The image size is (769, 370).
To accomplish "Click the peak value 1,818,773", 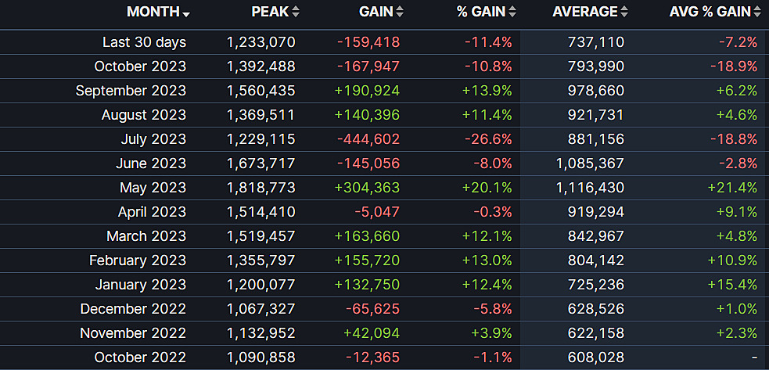I will (261, 188).
